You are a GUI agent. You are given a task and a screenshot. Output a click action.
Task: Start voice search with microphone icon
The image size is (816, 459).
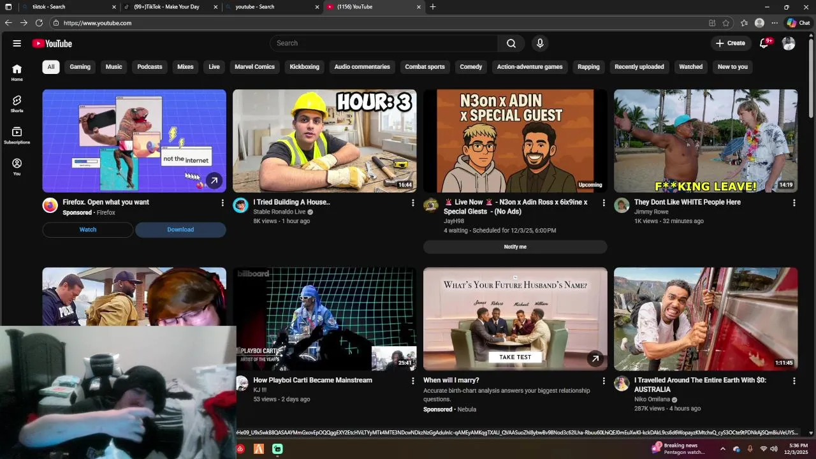click(540, 43)
